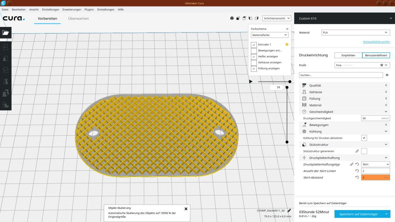Toggle Stützstruktur generieren checkbox
395x222 pixels.
click(x=364, y=151)
